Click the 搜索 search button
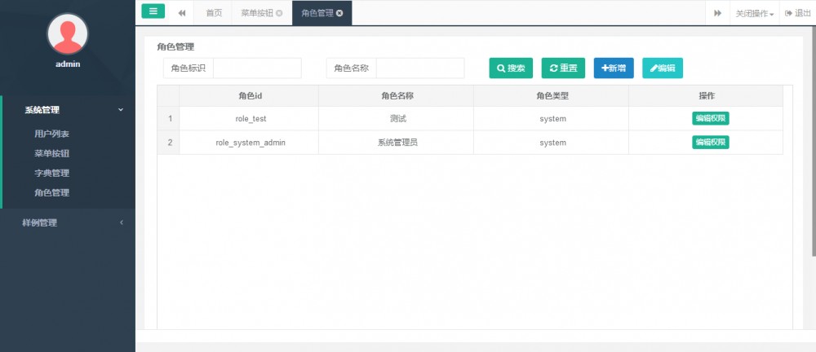 tap(511, 68)
